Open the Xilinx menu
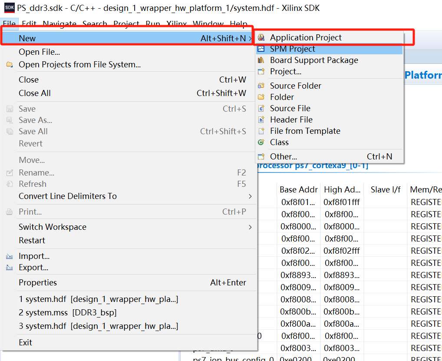This screenshot has width=442, height=361. coord(176,24)
